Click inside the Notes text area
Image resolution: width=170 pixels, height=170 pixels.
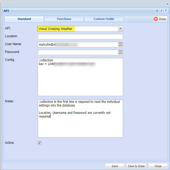[x=80, y=126]
